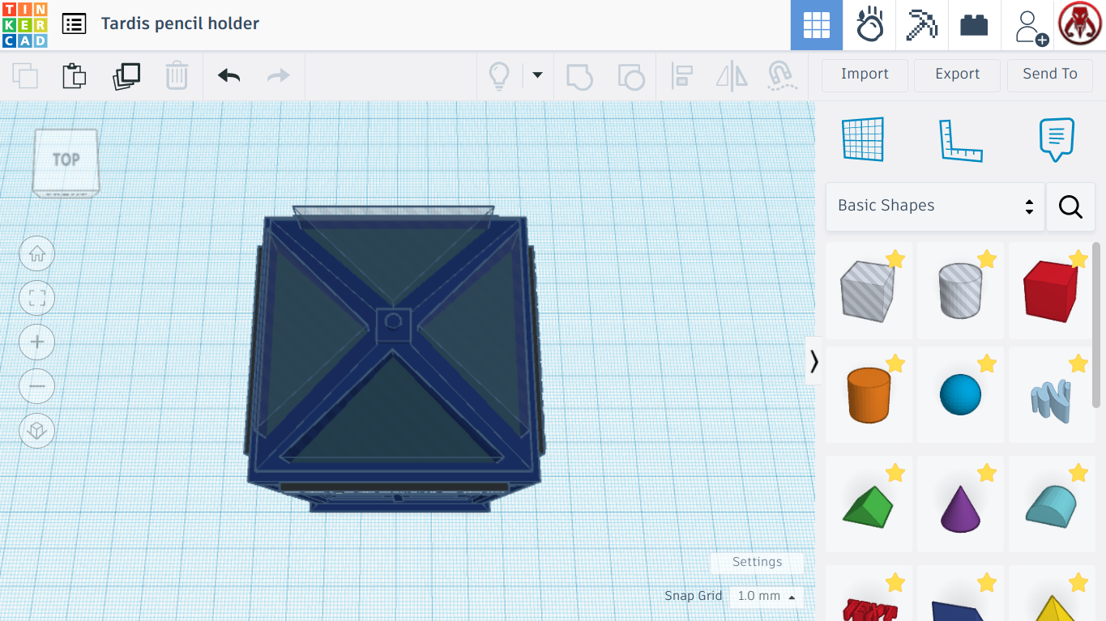The height and width of the screenshot is (621, 1106).
Task: Click the Copy toolbar icon
Action: pyautogui.click(x=25, y=76)
